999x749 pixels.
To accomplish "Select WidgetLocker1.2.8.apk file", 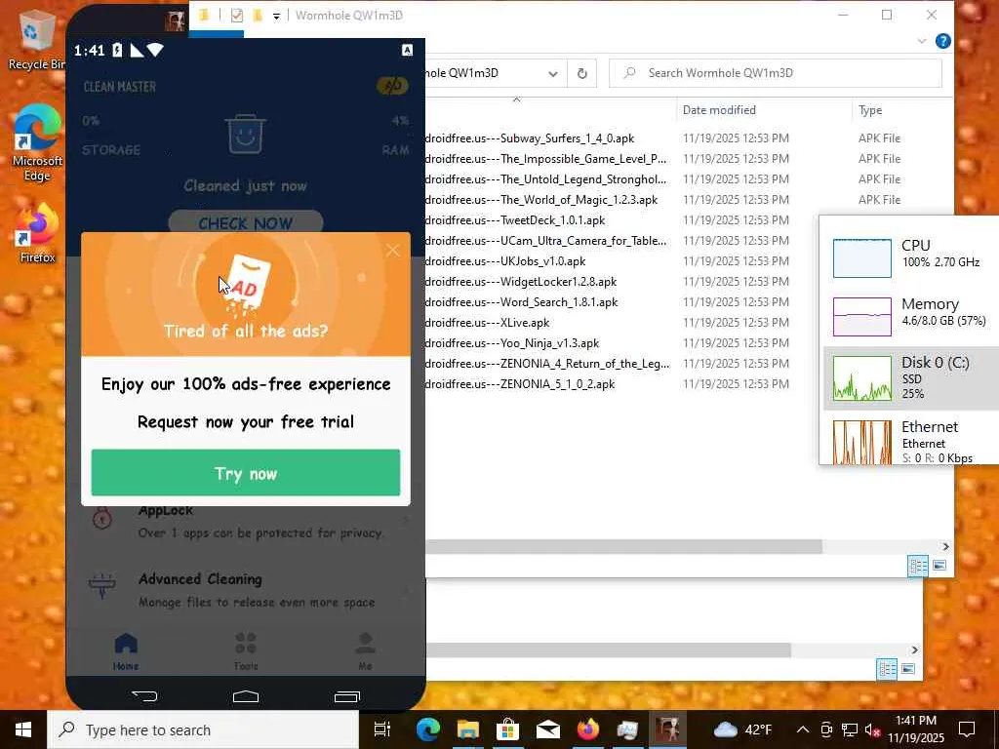I will (x=521, y=282).
